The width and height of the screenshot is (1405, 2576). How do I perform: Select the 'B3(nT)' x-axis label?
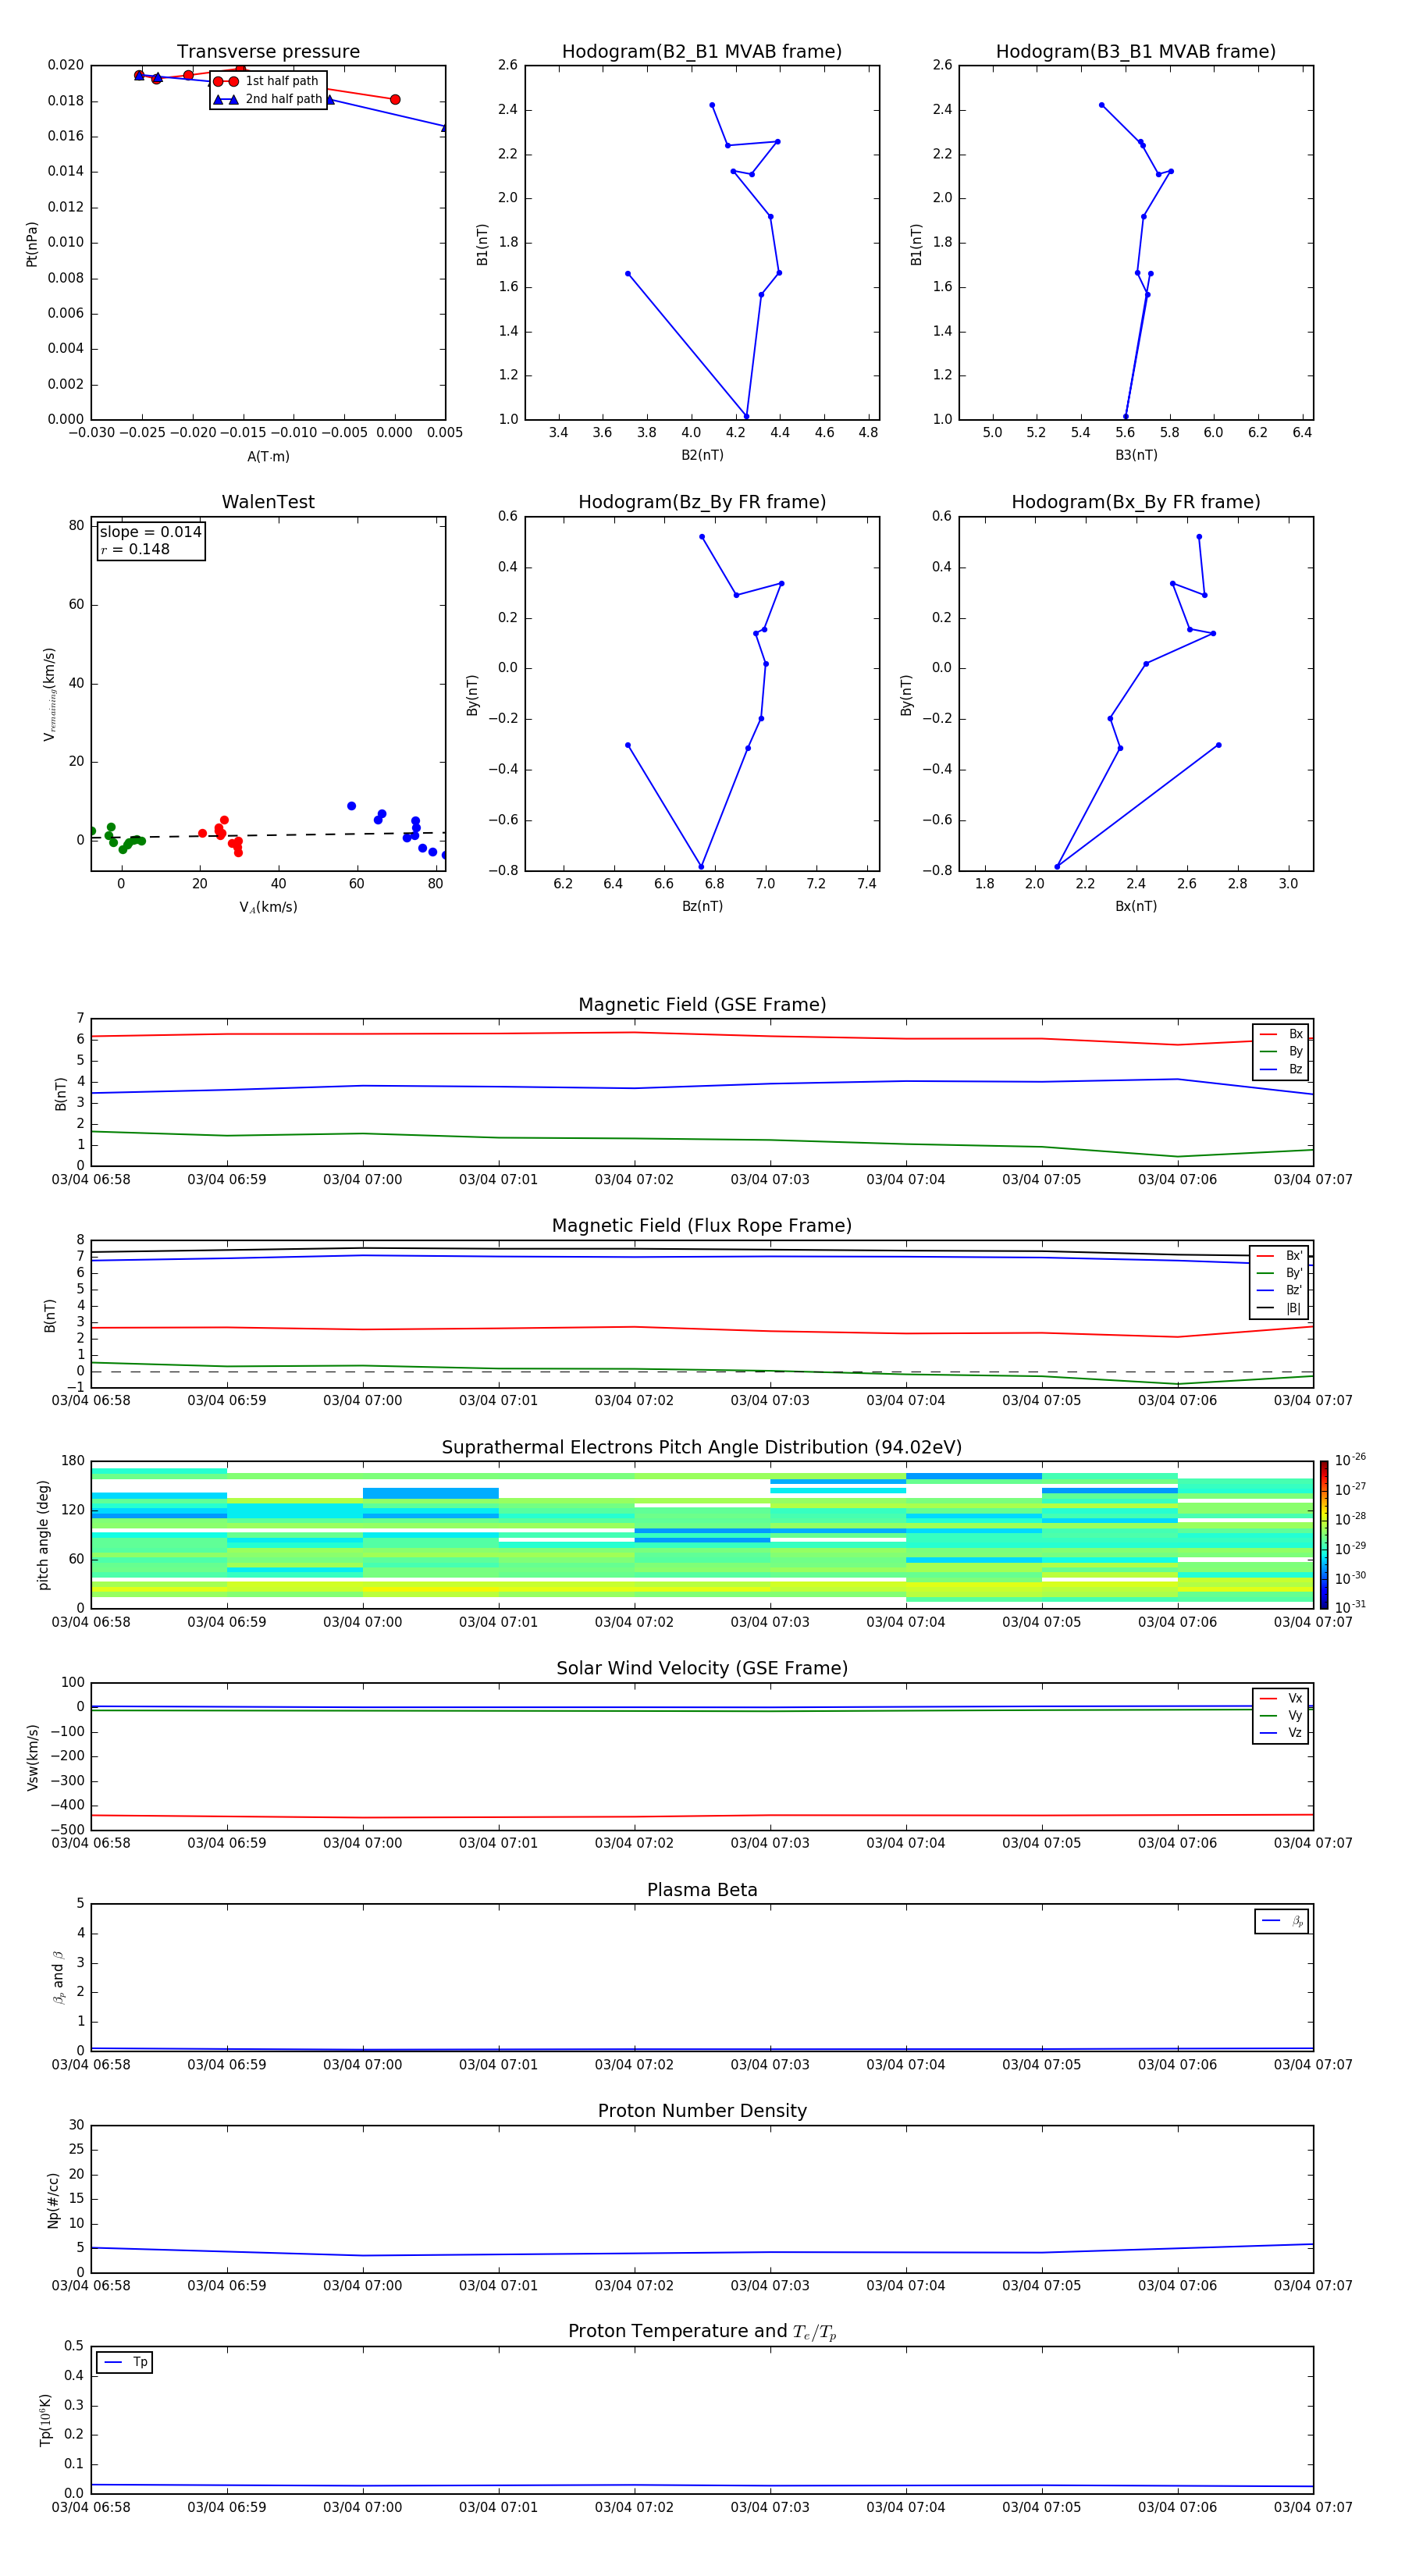(1136, 456)
